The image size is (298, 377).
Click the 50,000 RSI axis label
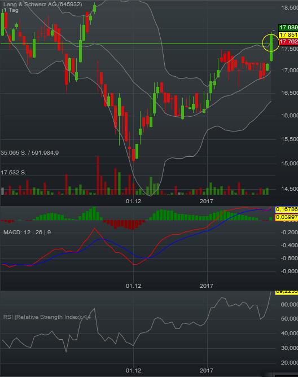290,319
